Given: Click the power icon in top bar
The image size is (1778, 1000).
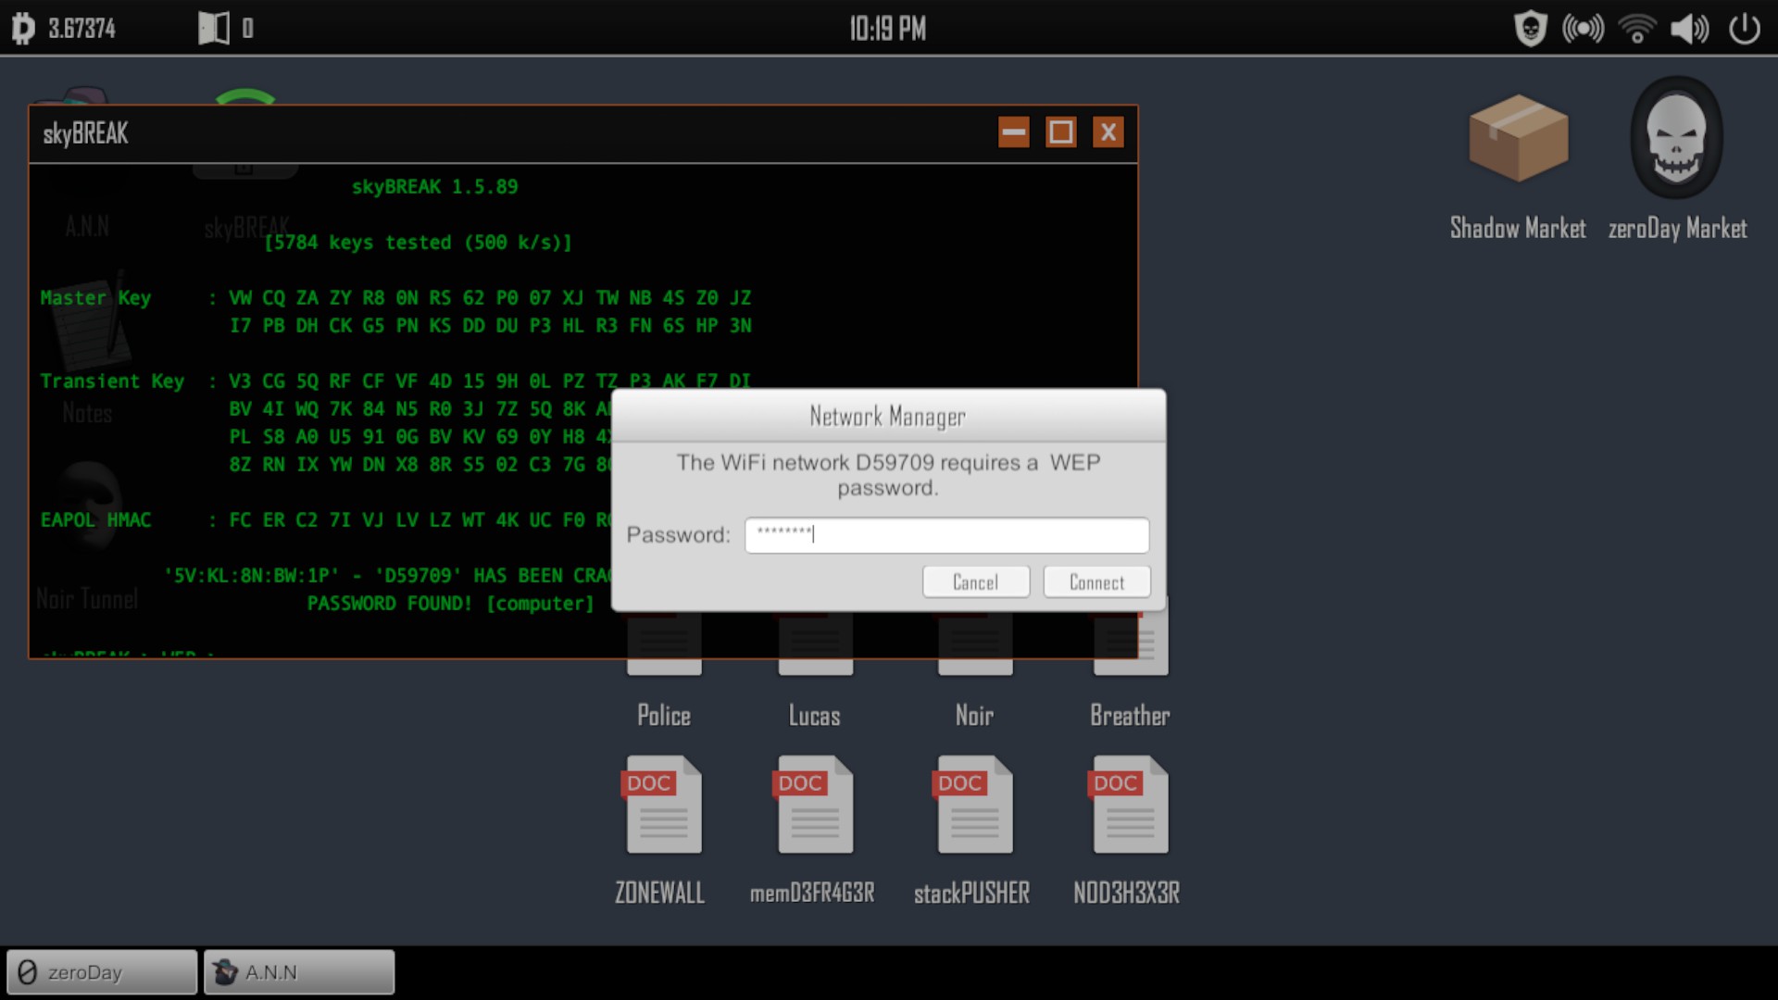Looking at the screenshot, I should (1744, 29).
